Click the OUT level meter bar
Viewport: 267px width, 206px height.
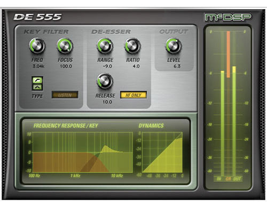pyautogui.click(x=234, y=121)
